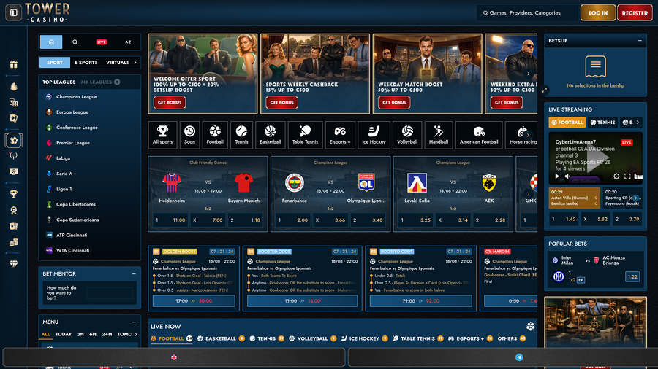Open the MY LEAGUES tab

[100, 82]
